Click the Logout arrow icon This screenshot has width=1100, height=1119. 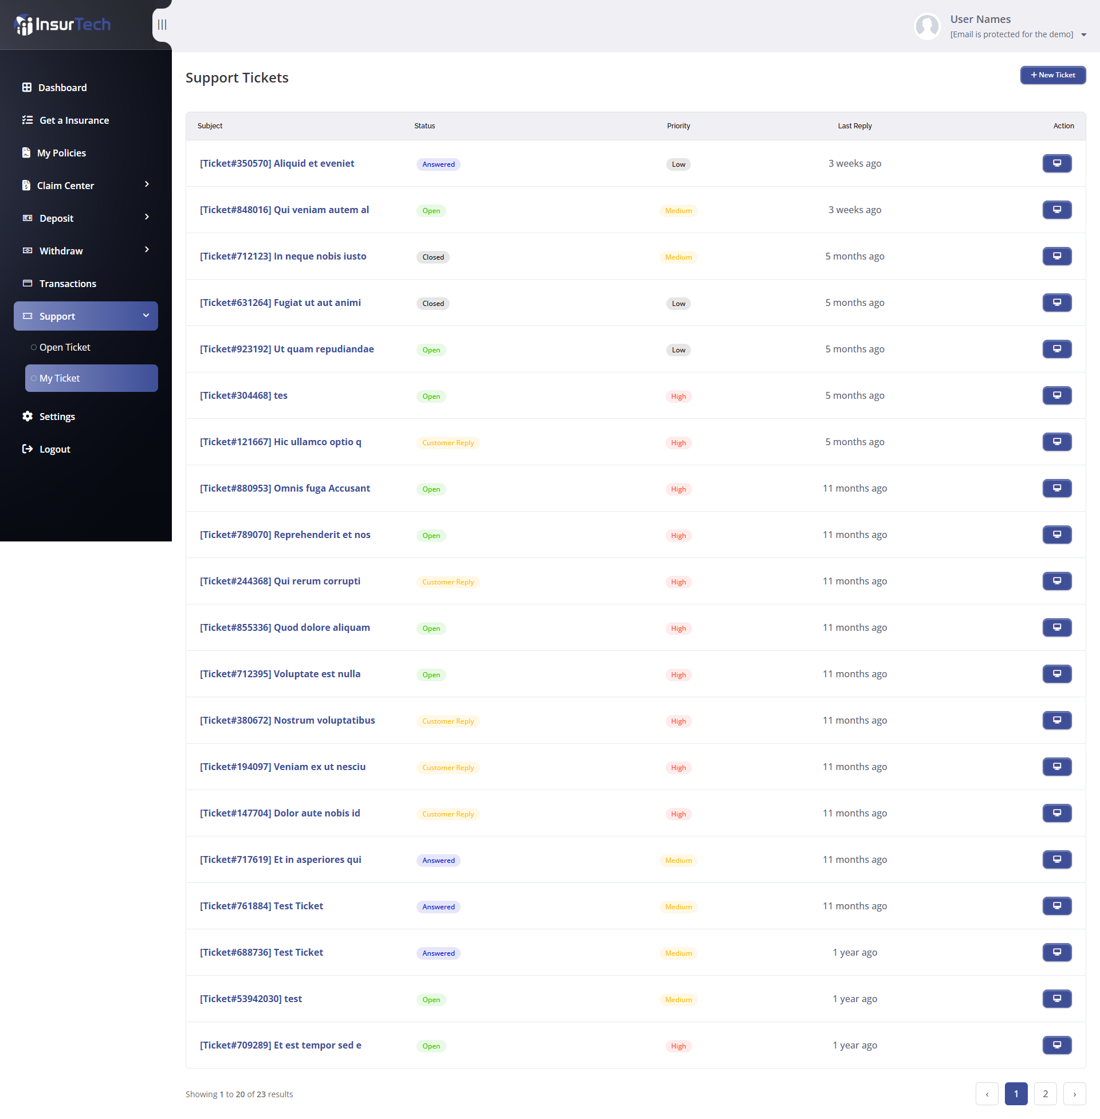27,449
